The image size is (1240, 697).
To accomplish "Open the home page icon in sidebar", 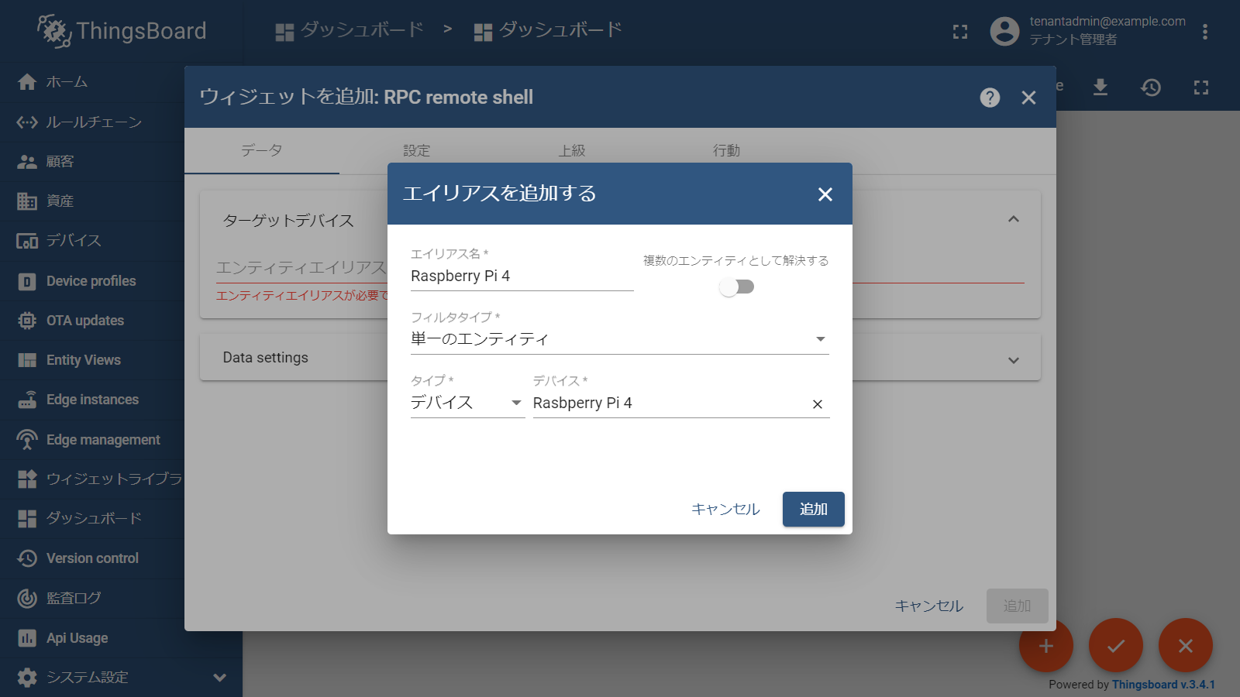I will (x=27, y=82).
